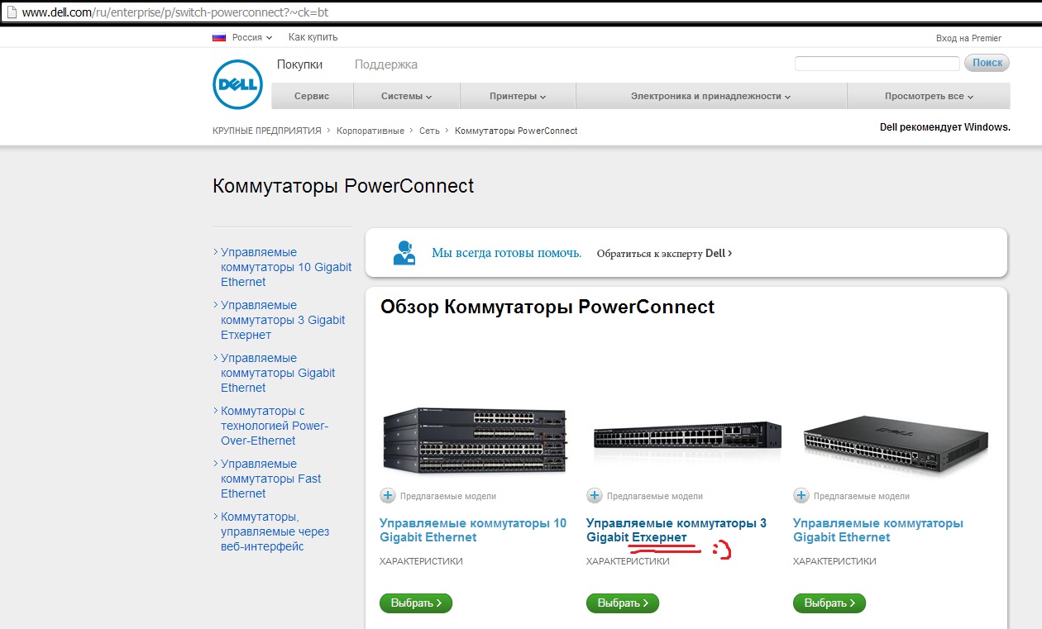Screen dimensions: 1042x629
Task: Click Выбрать button for 3 Gigabit switches
Action: [623, 603]
